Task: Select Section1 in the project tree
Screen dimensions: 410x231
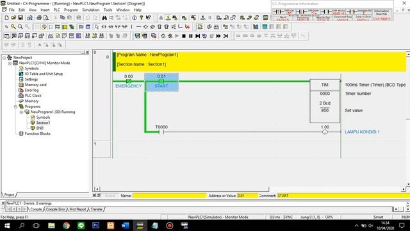Action: [43, 123]
